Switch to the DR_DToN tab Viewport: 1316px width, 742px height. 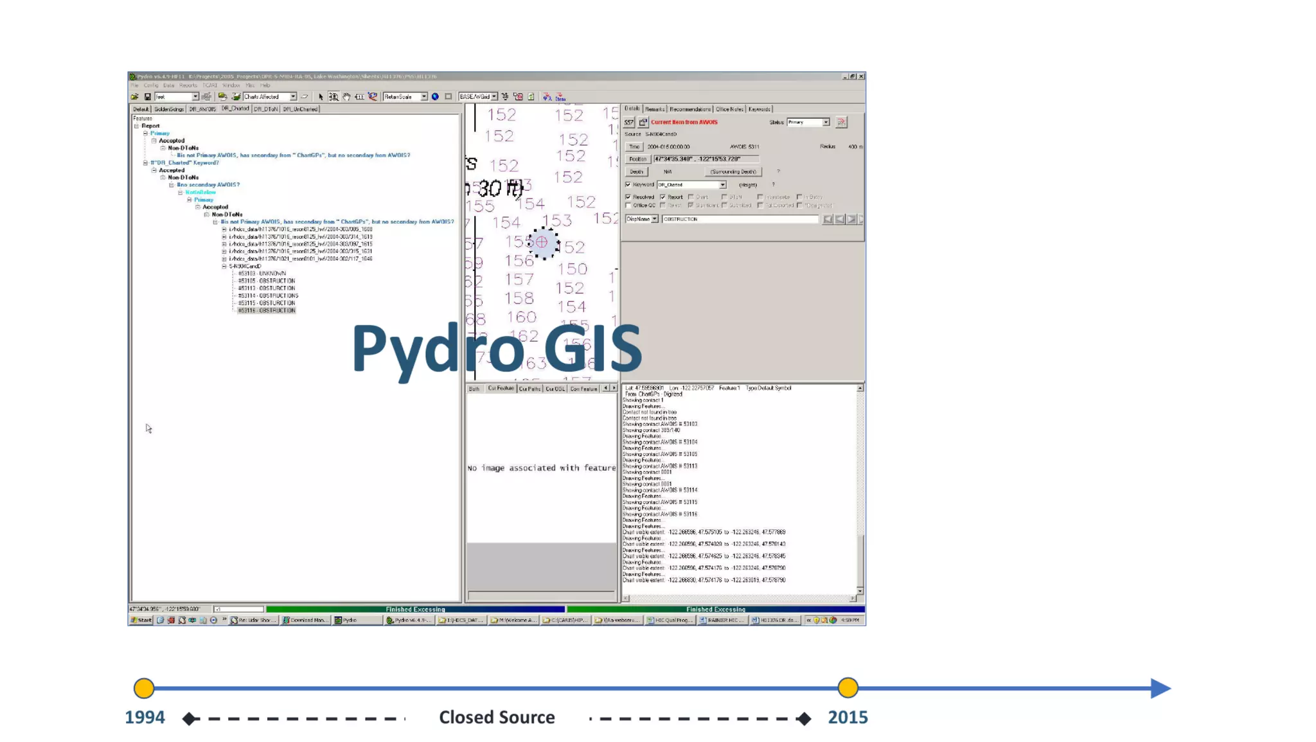pos(266,109)
